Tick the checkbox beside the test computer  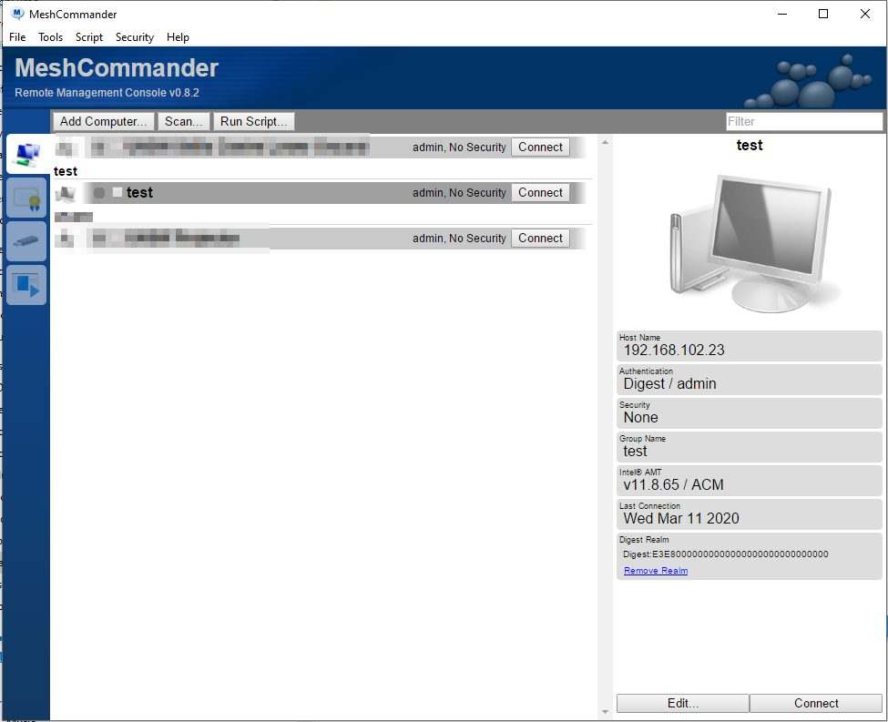[x=117, y=192]
